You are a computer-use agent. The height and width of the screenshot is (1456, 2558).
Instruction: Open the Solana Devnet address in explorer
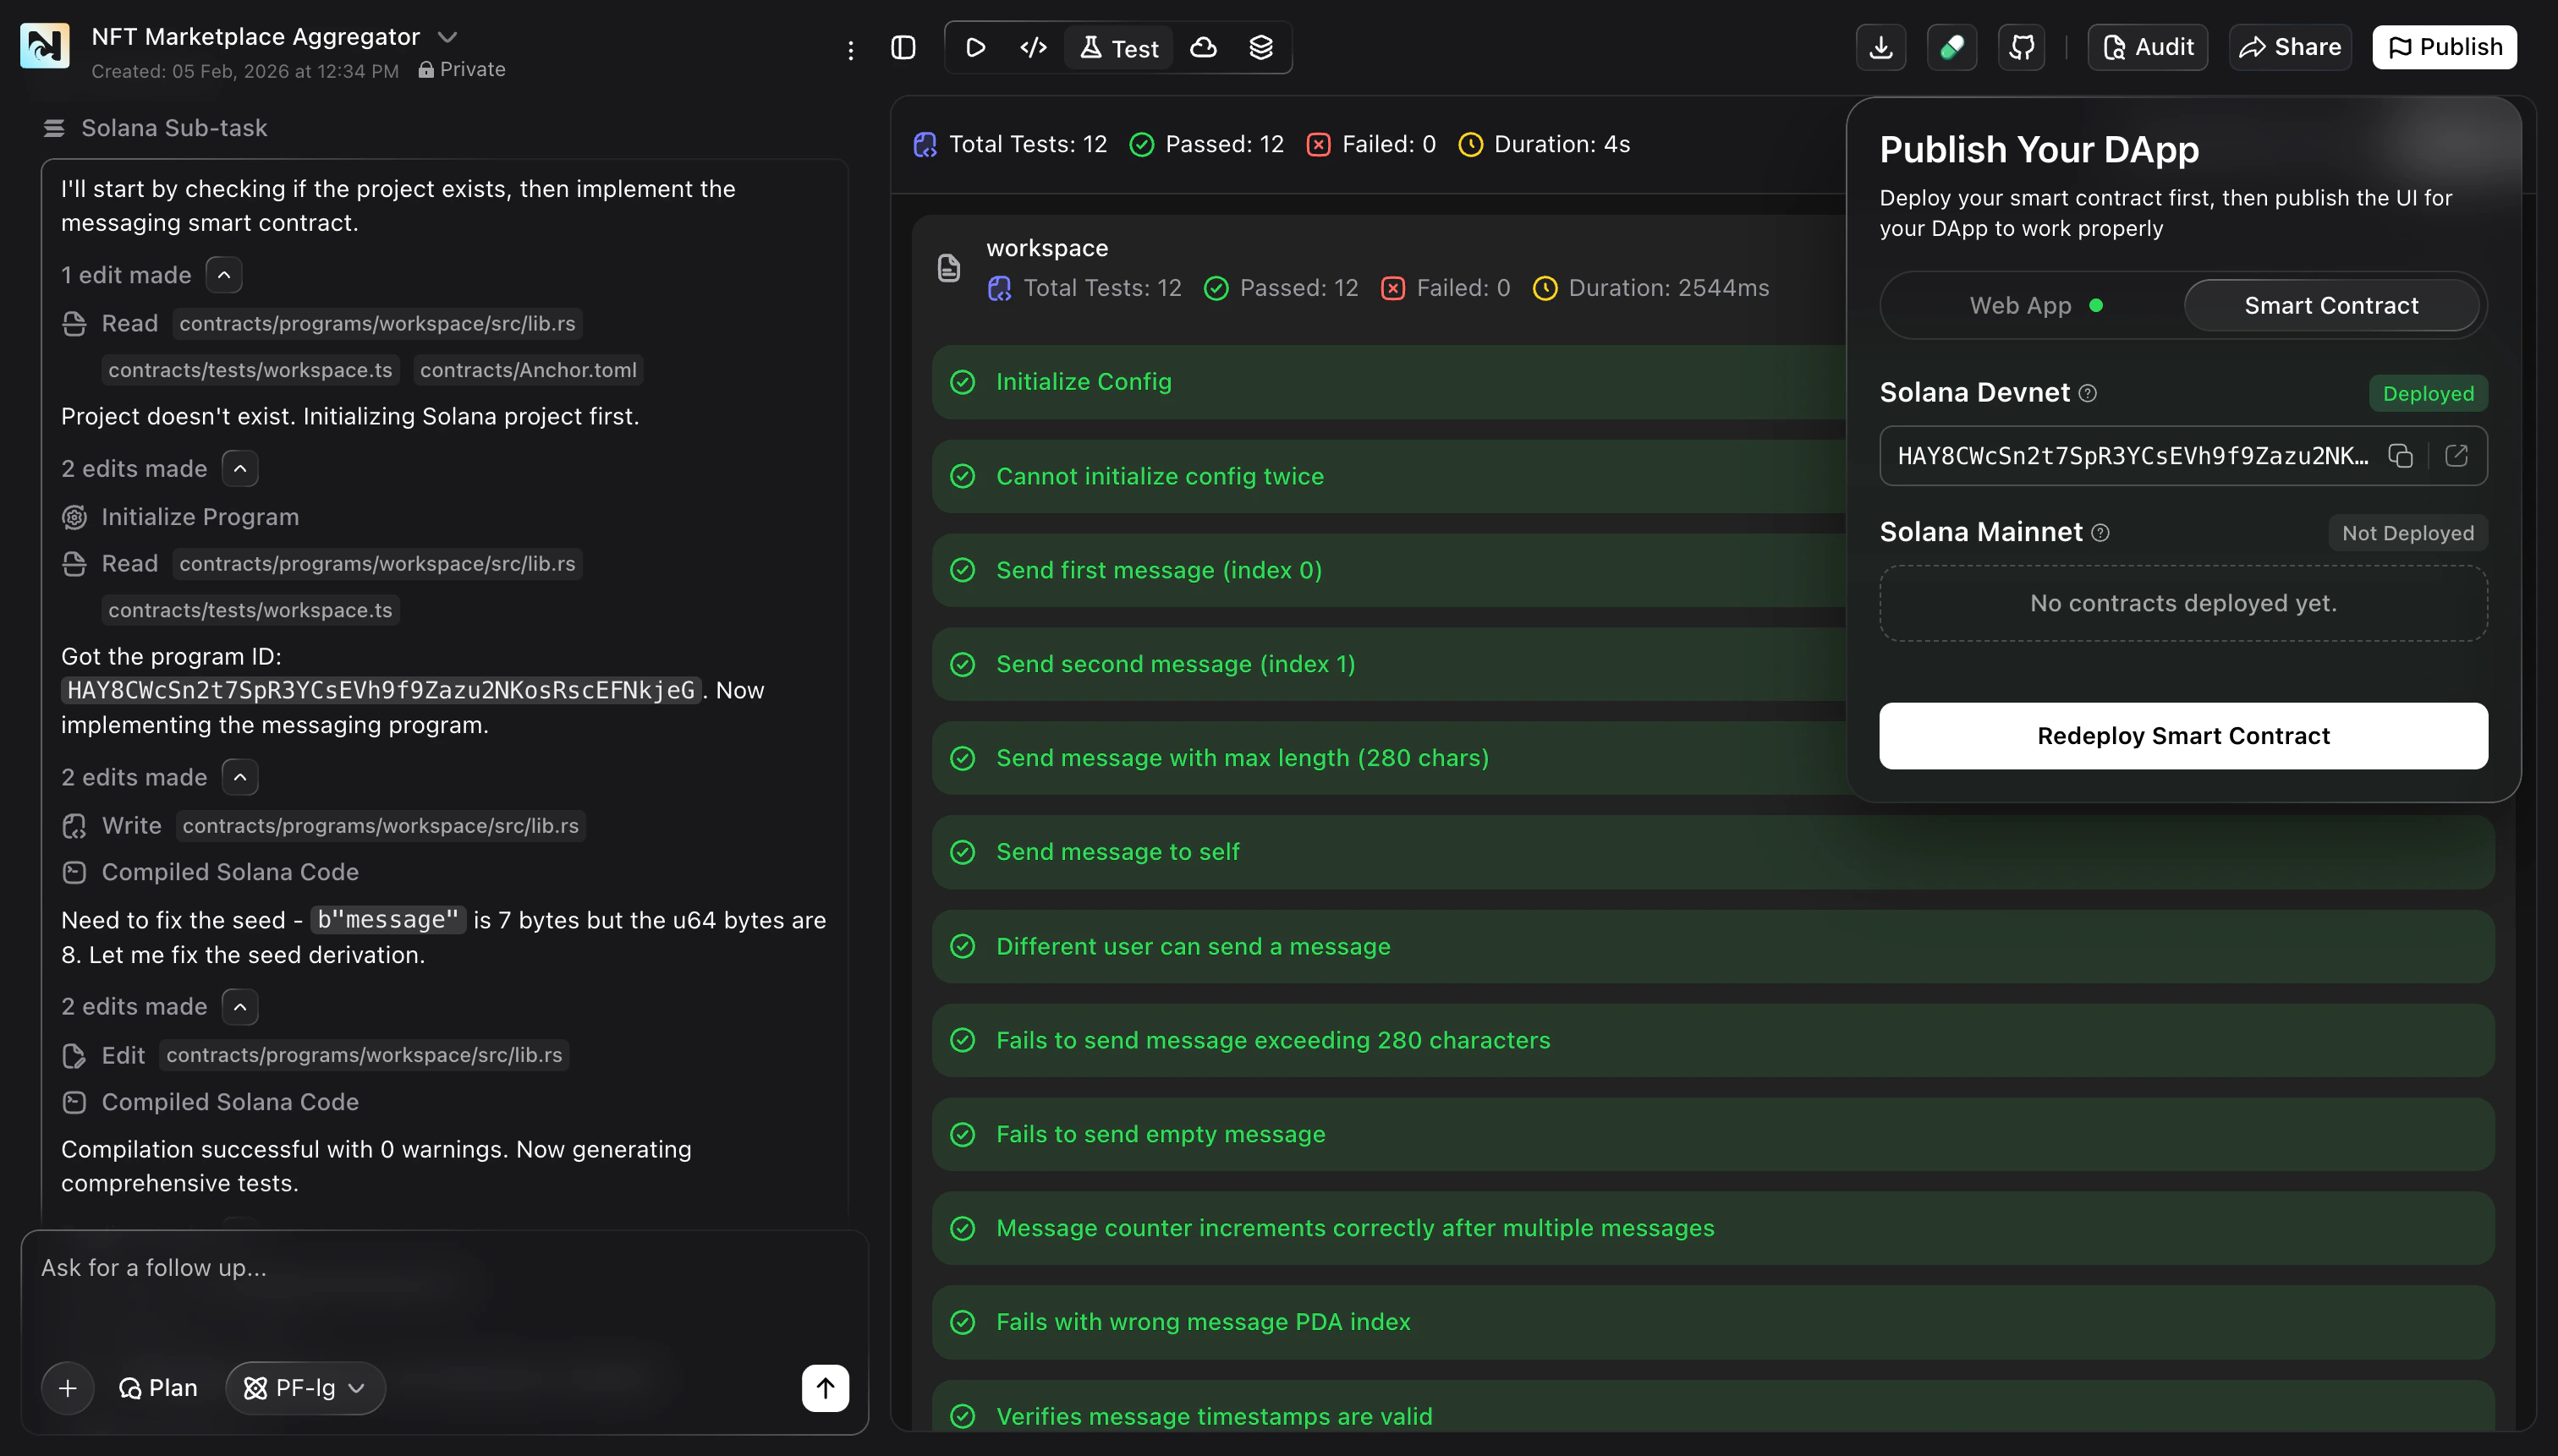(x=2456, y=456)
